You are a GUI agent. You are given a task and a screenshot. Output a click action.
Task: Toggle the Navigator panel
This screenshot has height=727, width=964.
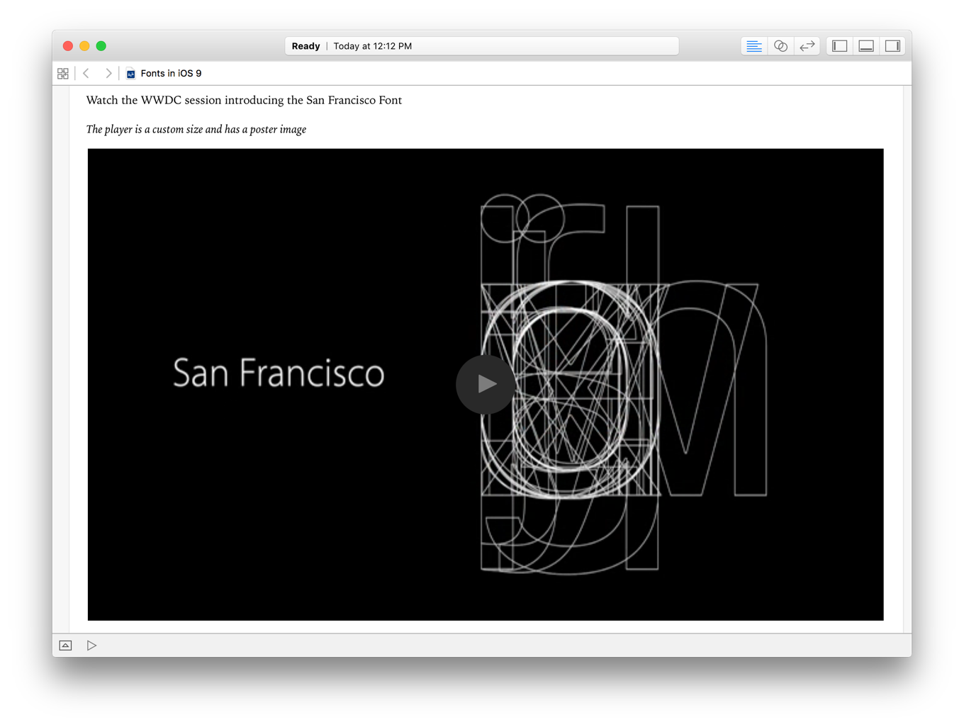(839, 45)
